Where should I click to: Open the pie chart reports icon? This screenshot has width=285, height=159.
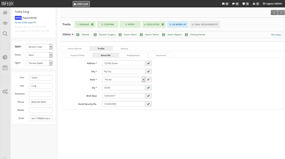click(x=5, y=57)
